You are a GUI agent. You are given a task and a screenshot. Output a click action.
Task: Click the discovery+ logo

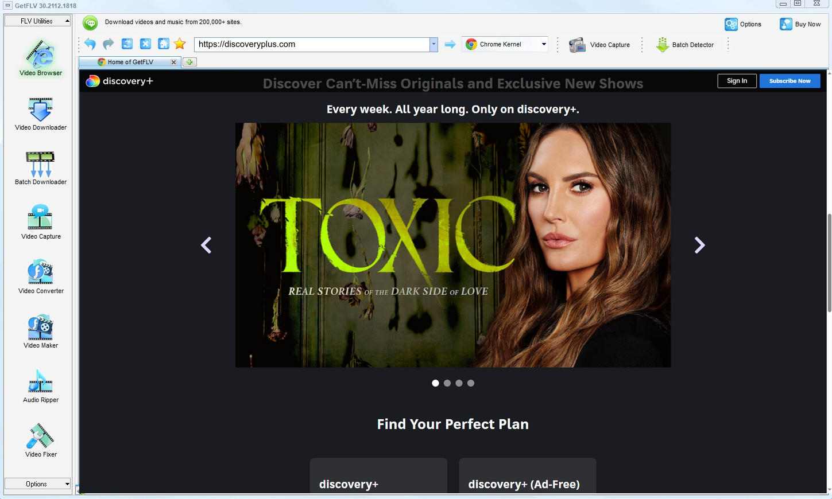[119, 81]
